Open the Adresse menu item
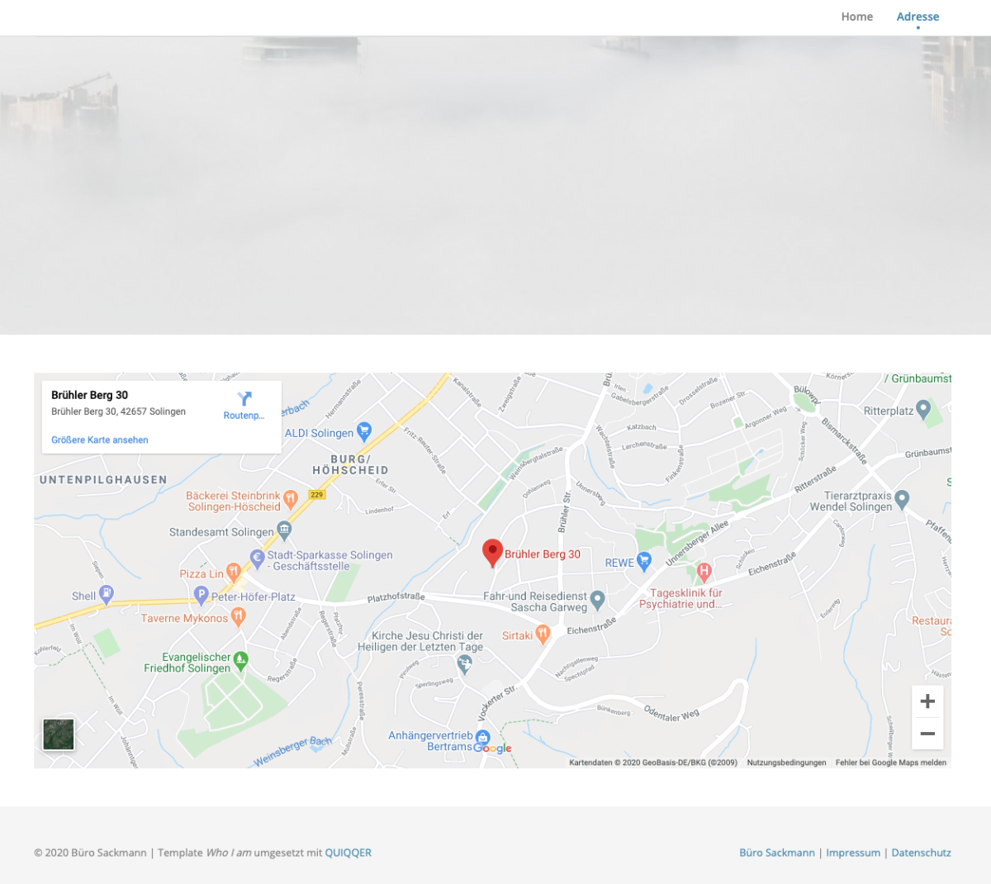Image resolution: width=991 pixels, height=884 pixels. coord(918,17)
